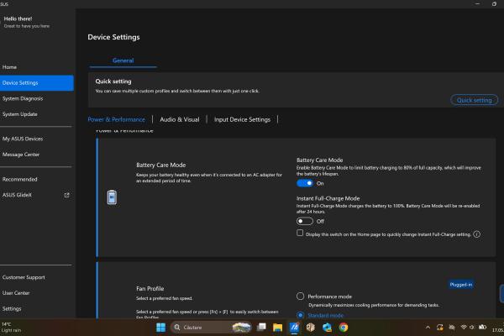Switch to Audio & Visual settings
Viewport: 504px width, 336px height.
coord(180,119)
